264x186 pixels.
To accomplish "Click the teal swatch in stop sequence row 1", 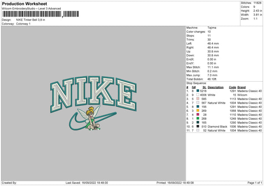I will pyautogui.click(x=198, y=91).
